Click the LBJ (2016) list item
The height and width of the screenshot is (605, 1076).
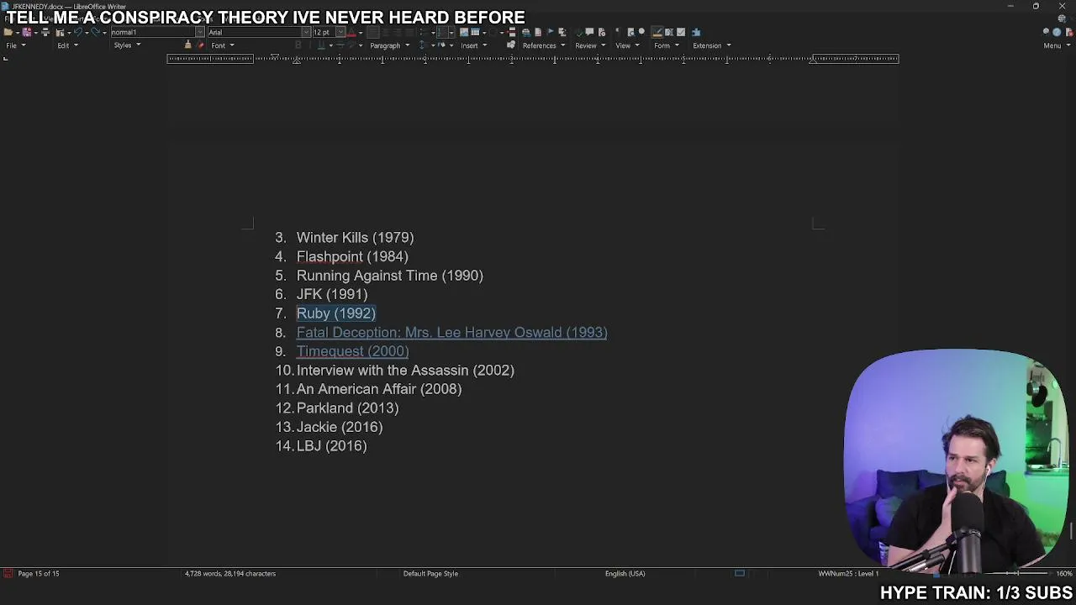pyautogui.click(x=331, y=445)
